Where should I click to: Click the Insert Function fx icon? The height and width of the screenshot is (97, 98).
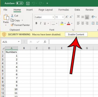45,42
